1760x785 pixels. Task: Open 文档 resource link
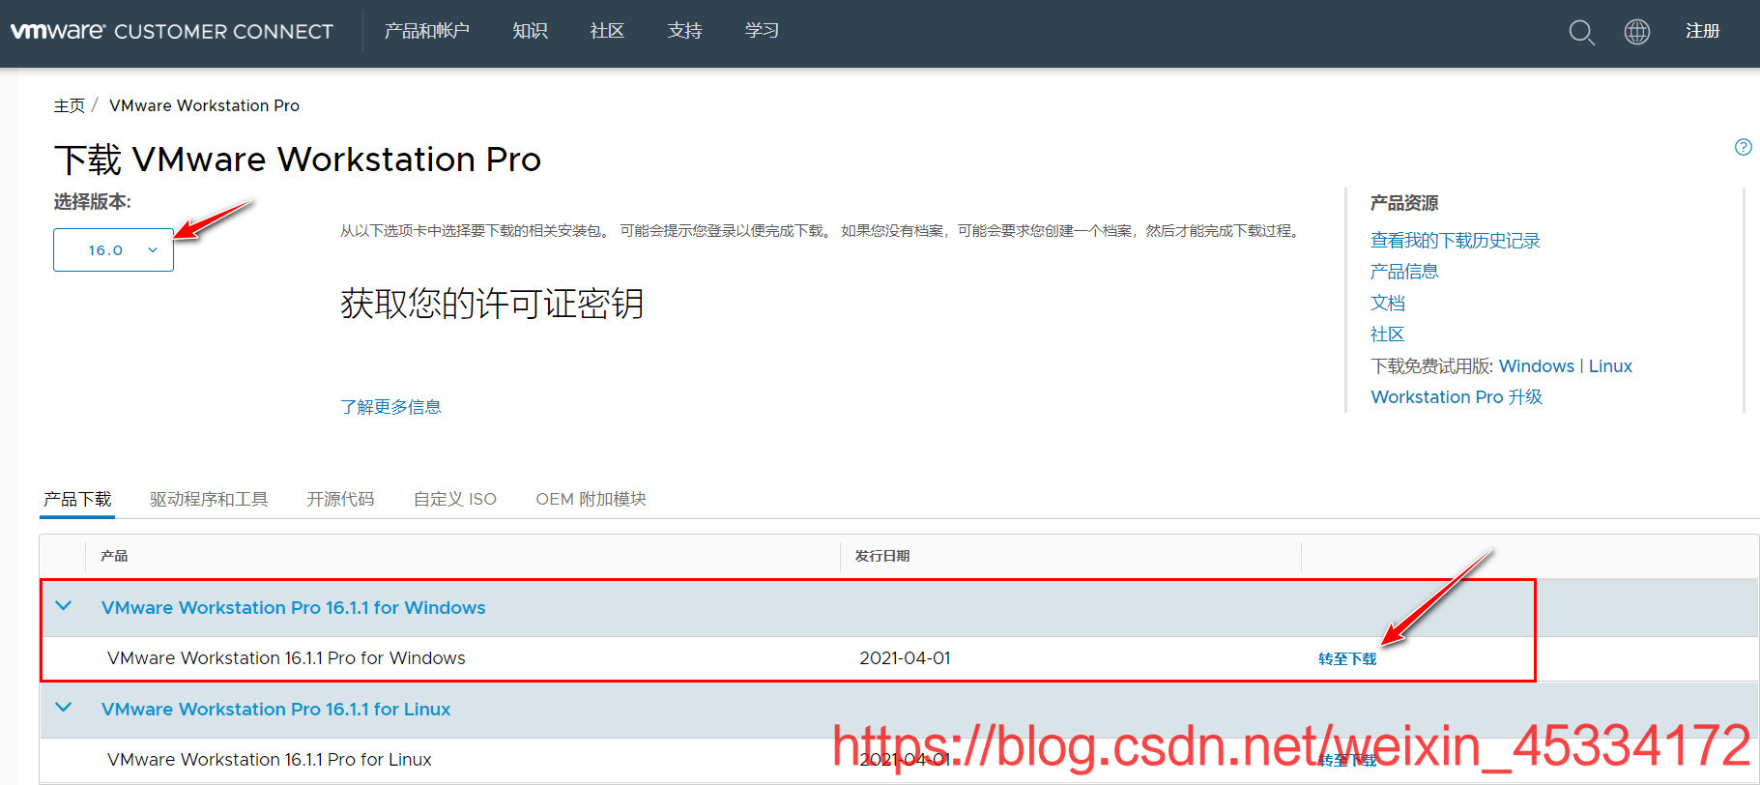1388,304
